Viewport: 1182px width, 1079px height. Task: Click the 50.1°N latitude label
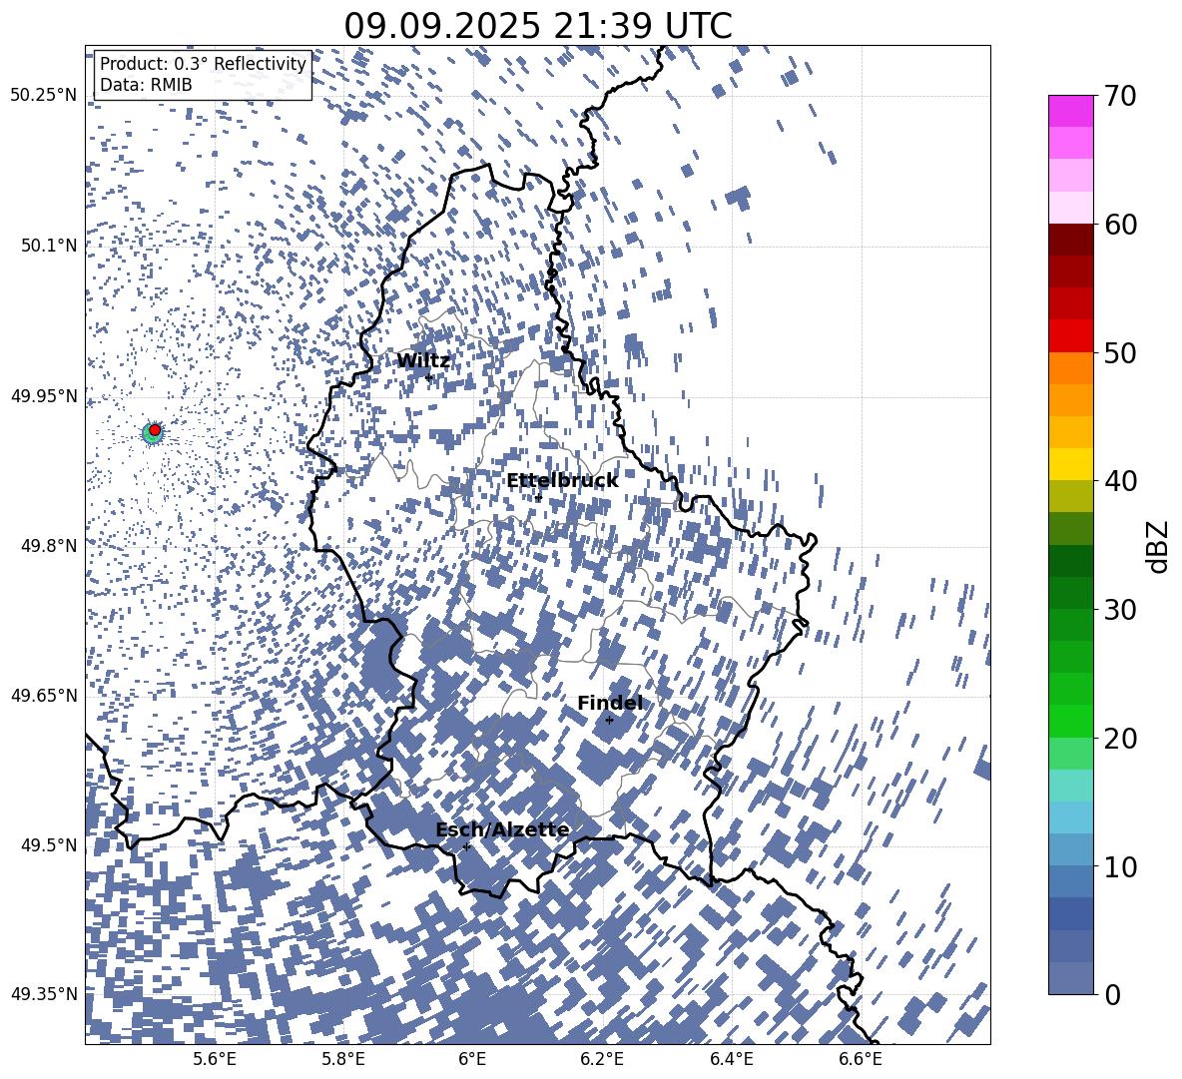pos(50,246)
